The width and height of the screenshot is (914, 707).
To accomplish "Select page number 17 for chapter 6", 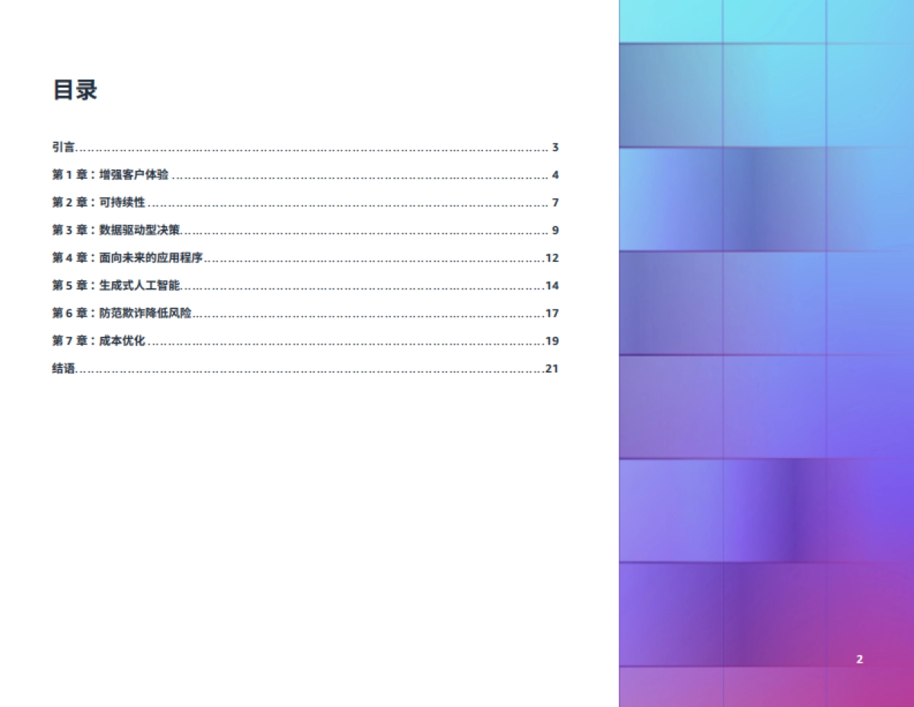I will [552, 313].
